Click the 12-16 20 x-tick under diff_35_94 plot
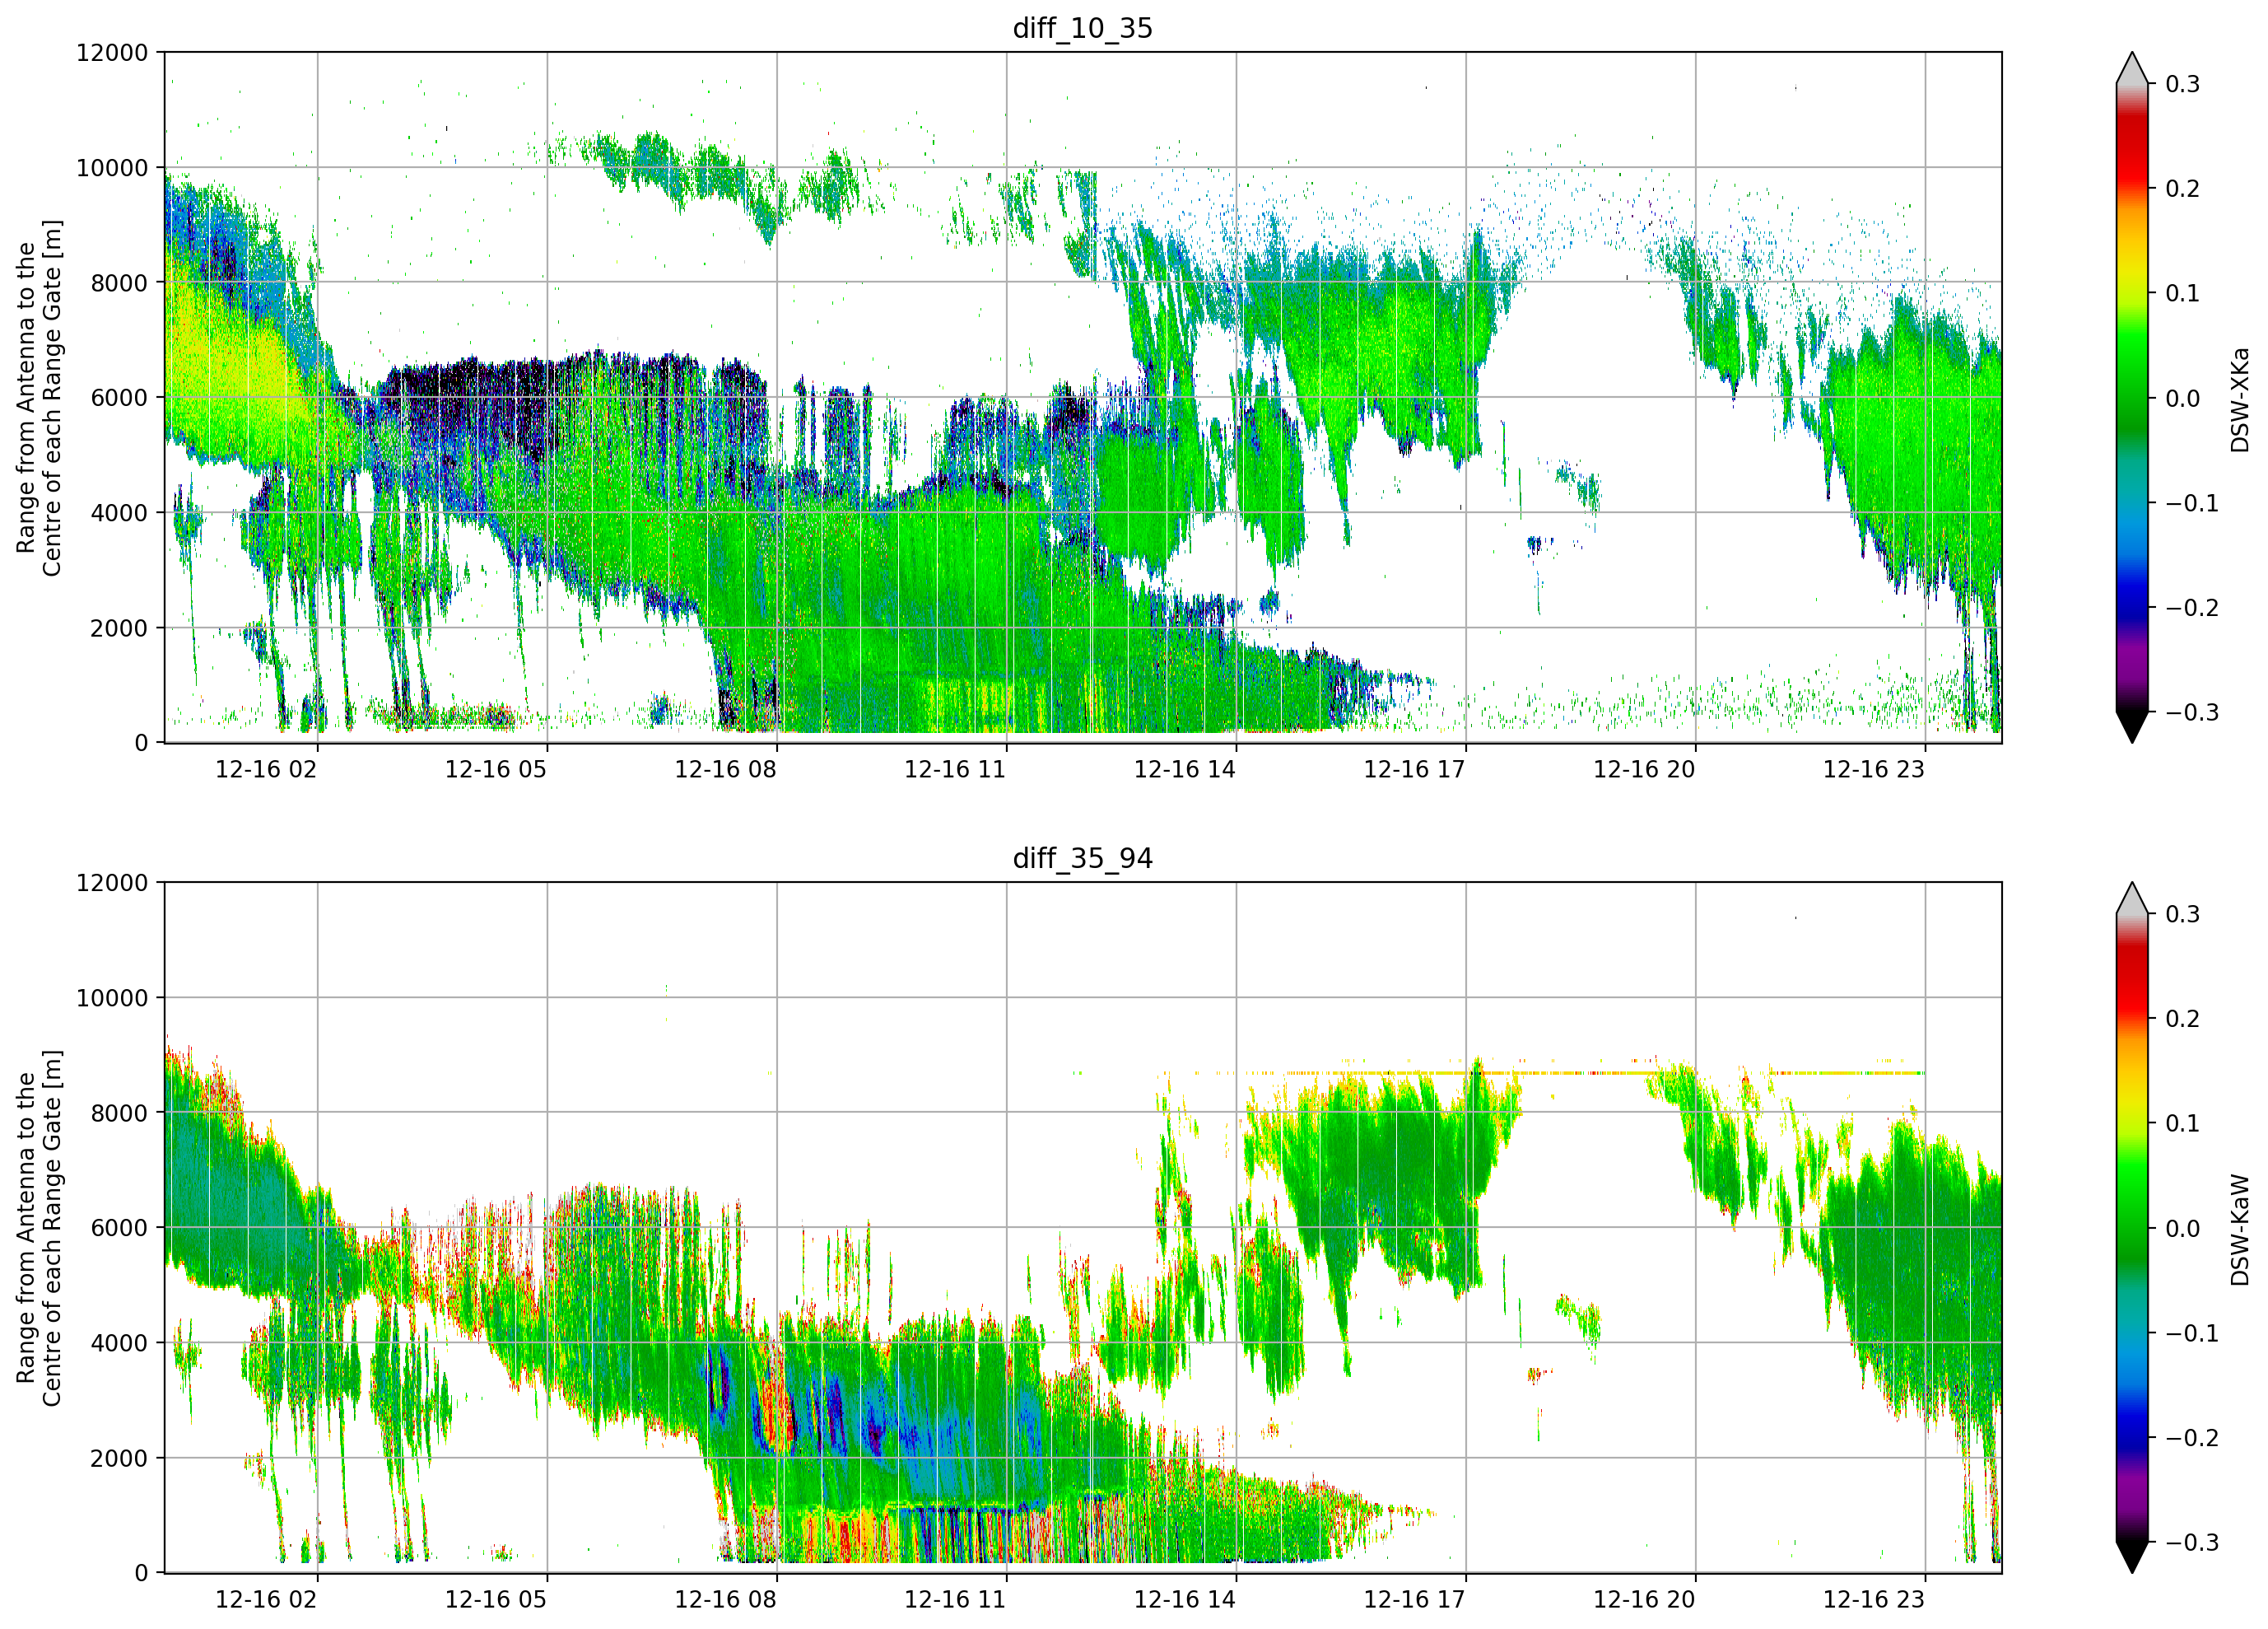2268x1629 pixels. [x=1644, y=1600]
